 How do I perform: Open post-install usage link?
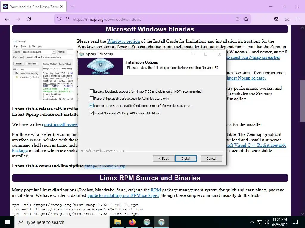(61, 124)
